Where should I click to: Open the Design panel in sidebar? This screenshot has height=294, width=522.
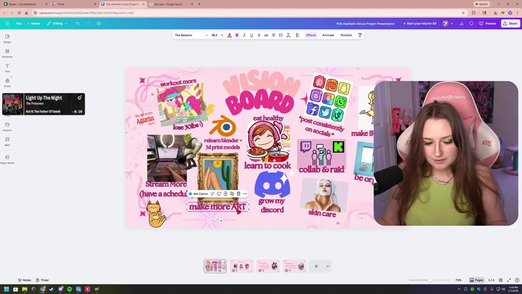7,39
